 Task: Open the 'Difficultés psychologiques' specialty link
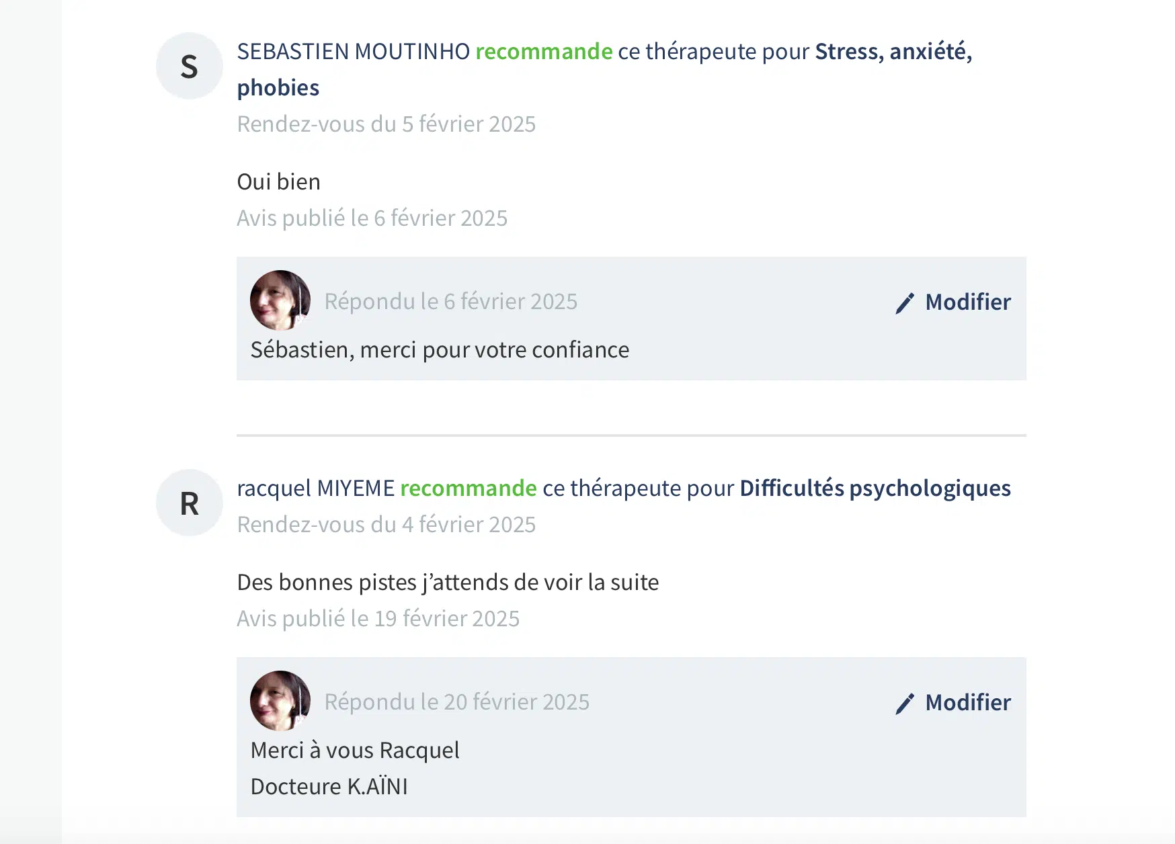click(875, 488)
